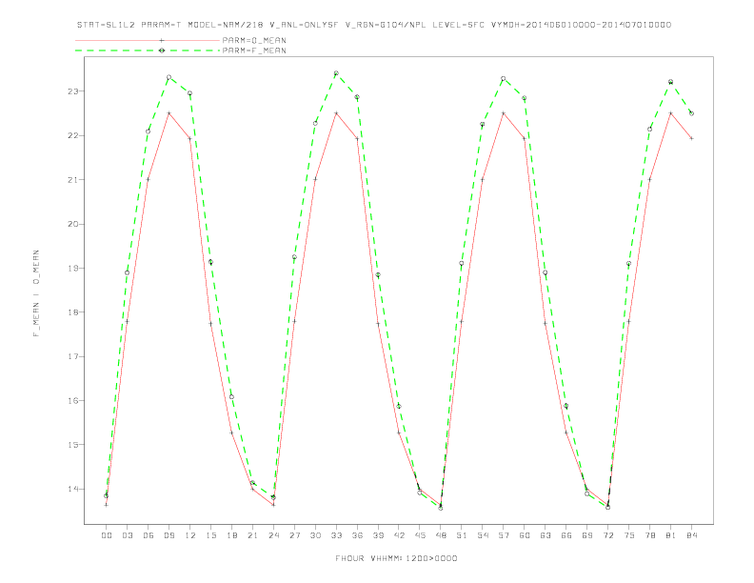Image resolution: width=754 pixels, height=583 pixels.
Task: Click y-axis tick label 17
Action: (74, 356)
